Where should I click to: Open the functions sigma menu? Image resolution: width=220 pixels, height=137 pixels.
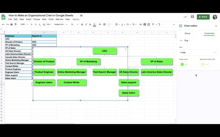click(x=159, y=24)
